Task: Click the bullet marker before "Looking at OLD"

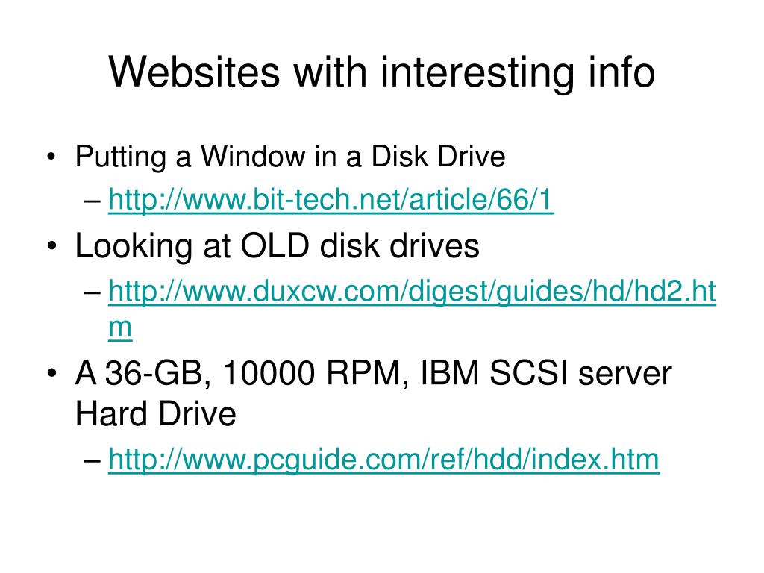Action: click(x=51, y=246)
